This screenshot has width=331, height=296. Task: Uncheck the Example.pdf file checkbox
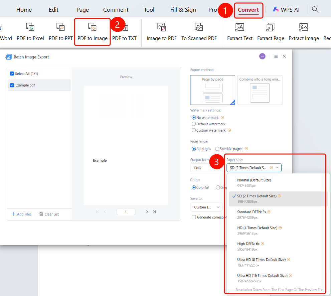tap(12, 85)
